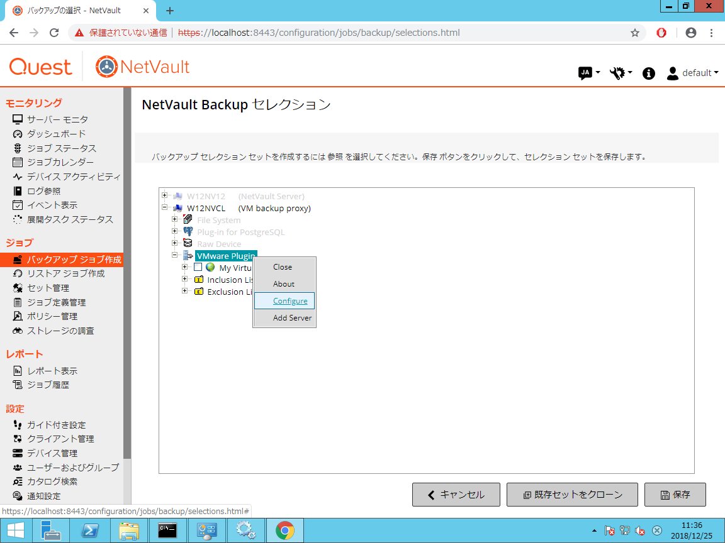Click the 保存 button
Image resolution: width=725 pixels, height=543 pixels.
(x=675, y=495)
